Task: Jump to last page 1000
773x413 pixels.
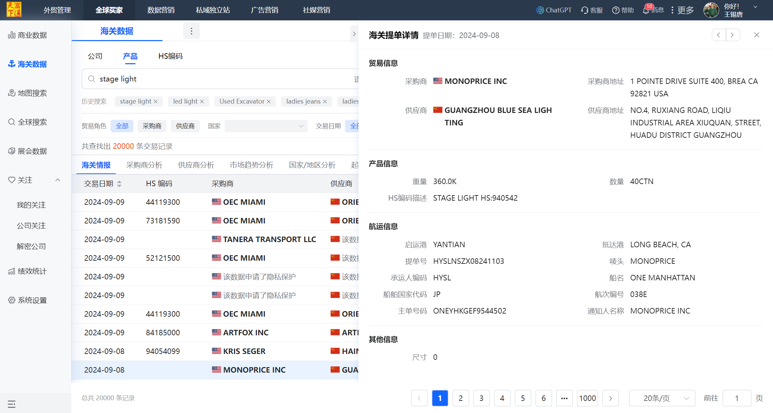Action: pyautogui.click(x=587, y=398)
